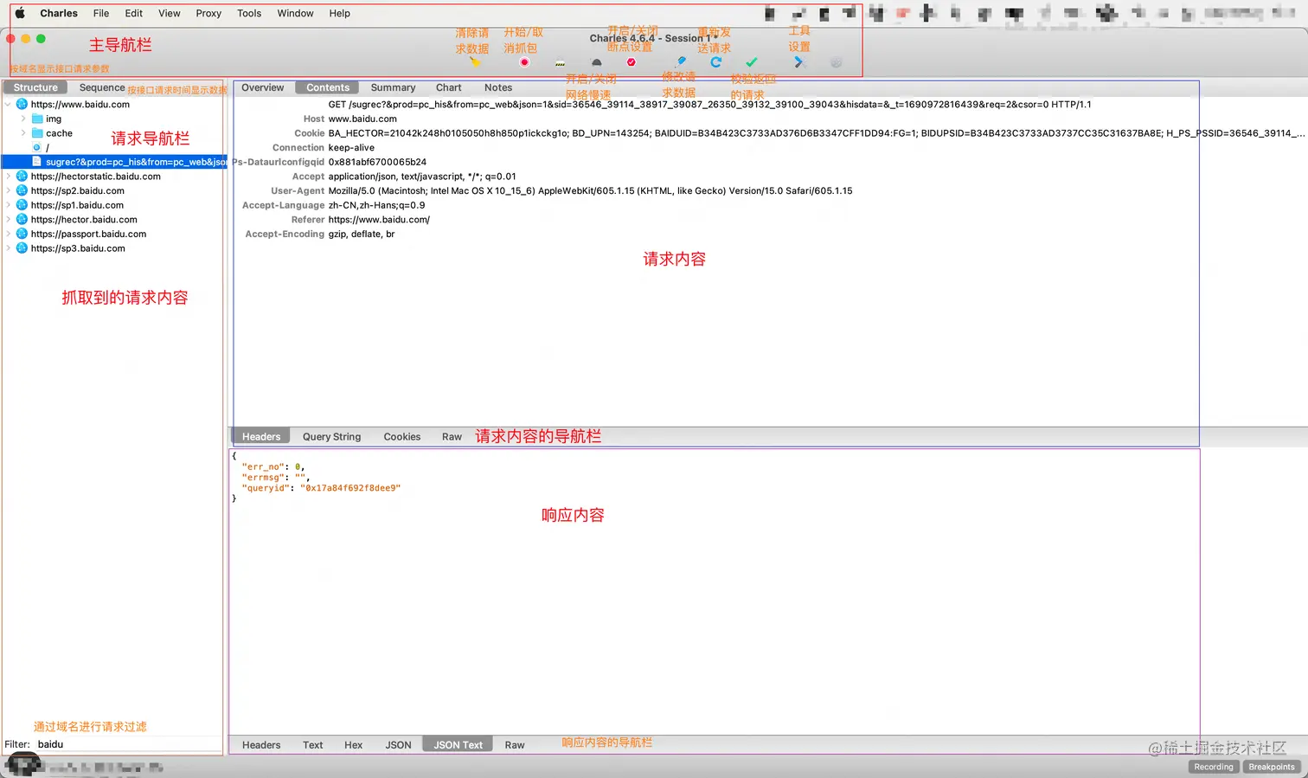
Task: Click the globe icon for hectorstatic.baidu.com
Action: click(x=22, y=176)
